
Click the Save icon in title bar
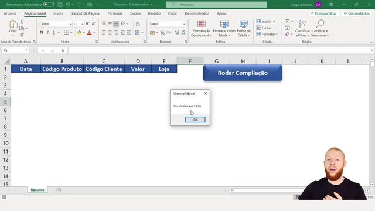(60, 4)
